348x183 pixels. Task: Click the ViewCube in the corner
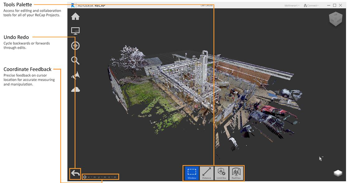point(336,19)
